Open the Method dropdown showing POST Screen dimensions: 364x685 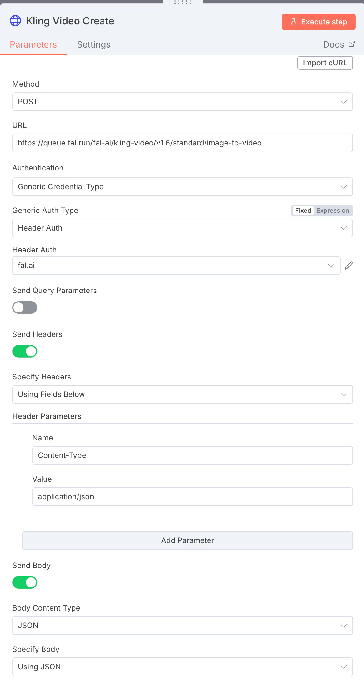(183, 102)
